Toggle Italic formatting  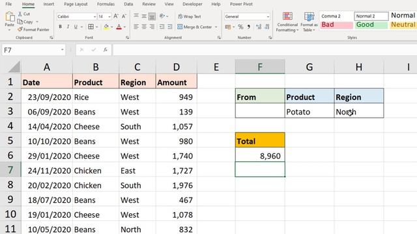pos(68,27)
